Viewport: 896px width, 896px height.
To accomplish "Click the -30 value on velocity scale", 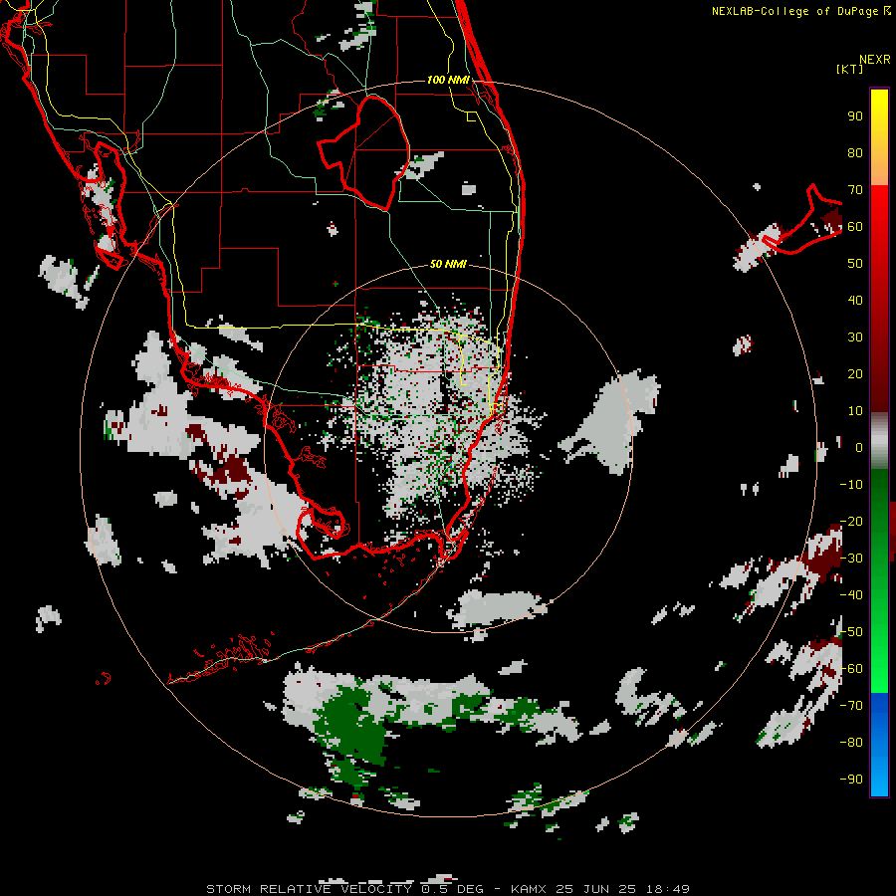I will (x=851, y=559).
